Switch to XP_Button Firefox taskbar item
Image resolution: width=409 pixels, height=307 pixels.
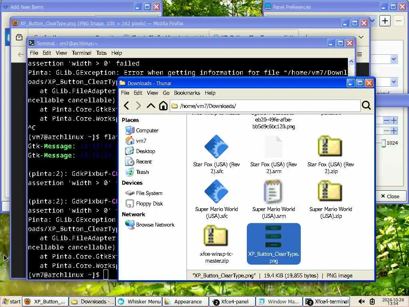coord(45,301)
